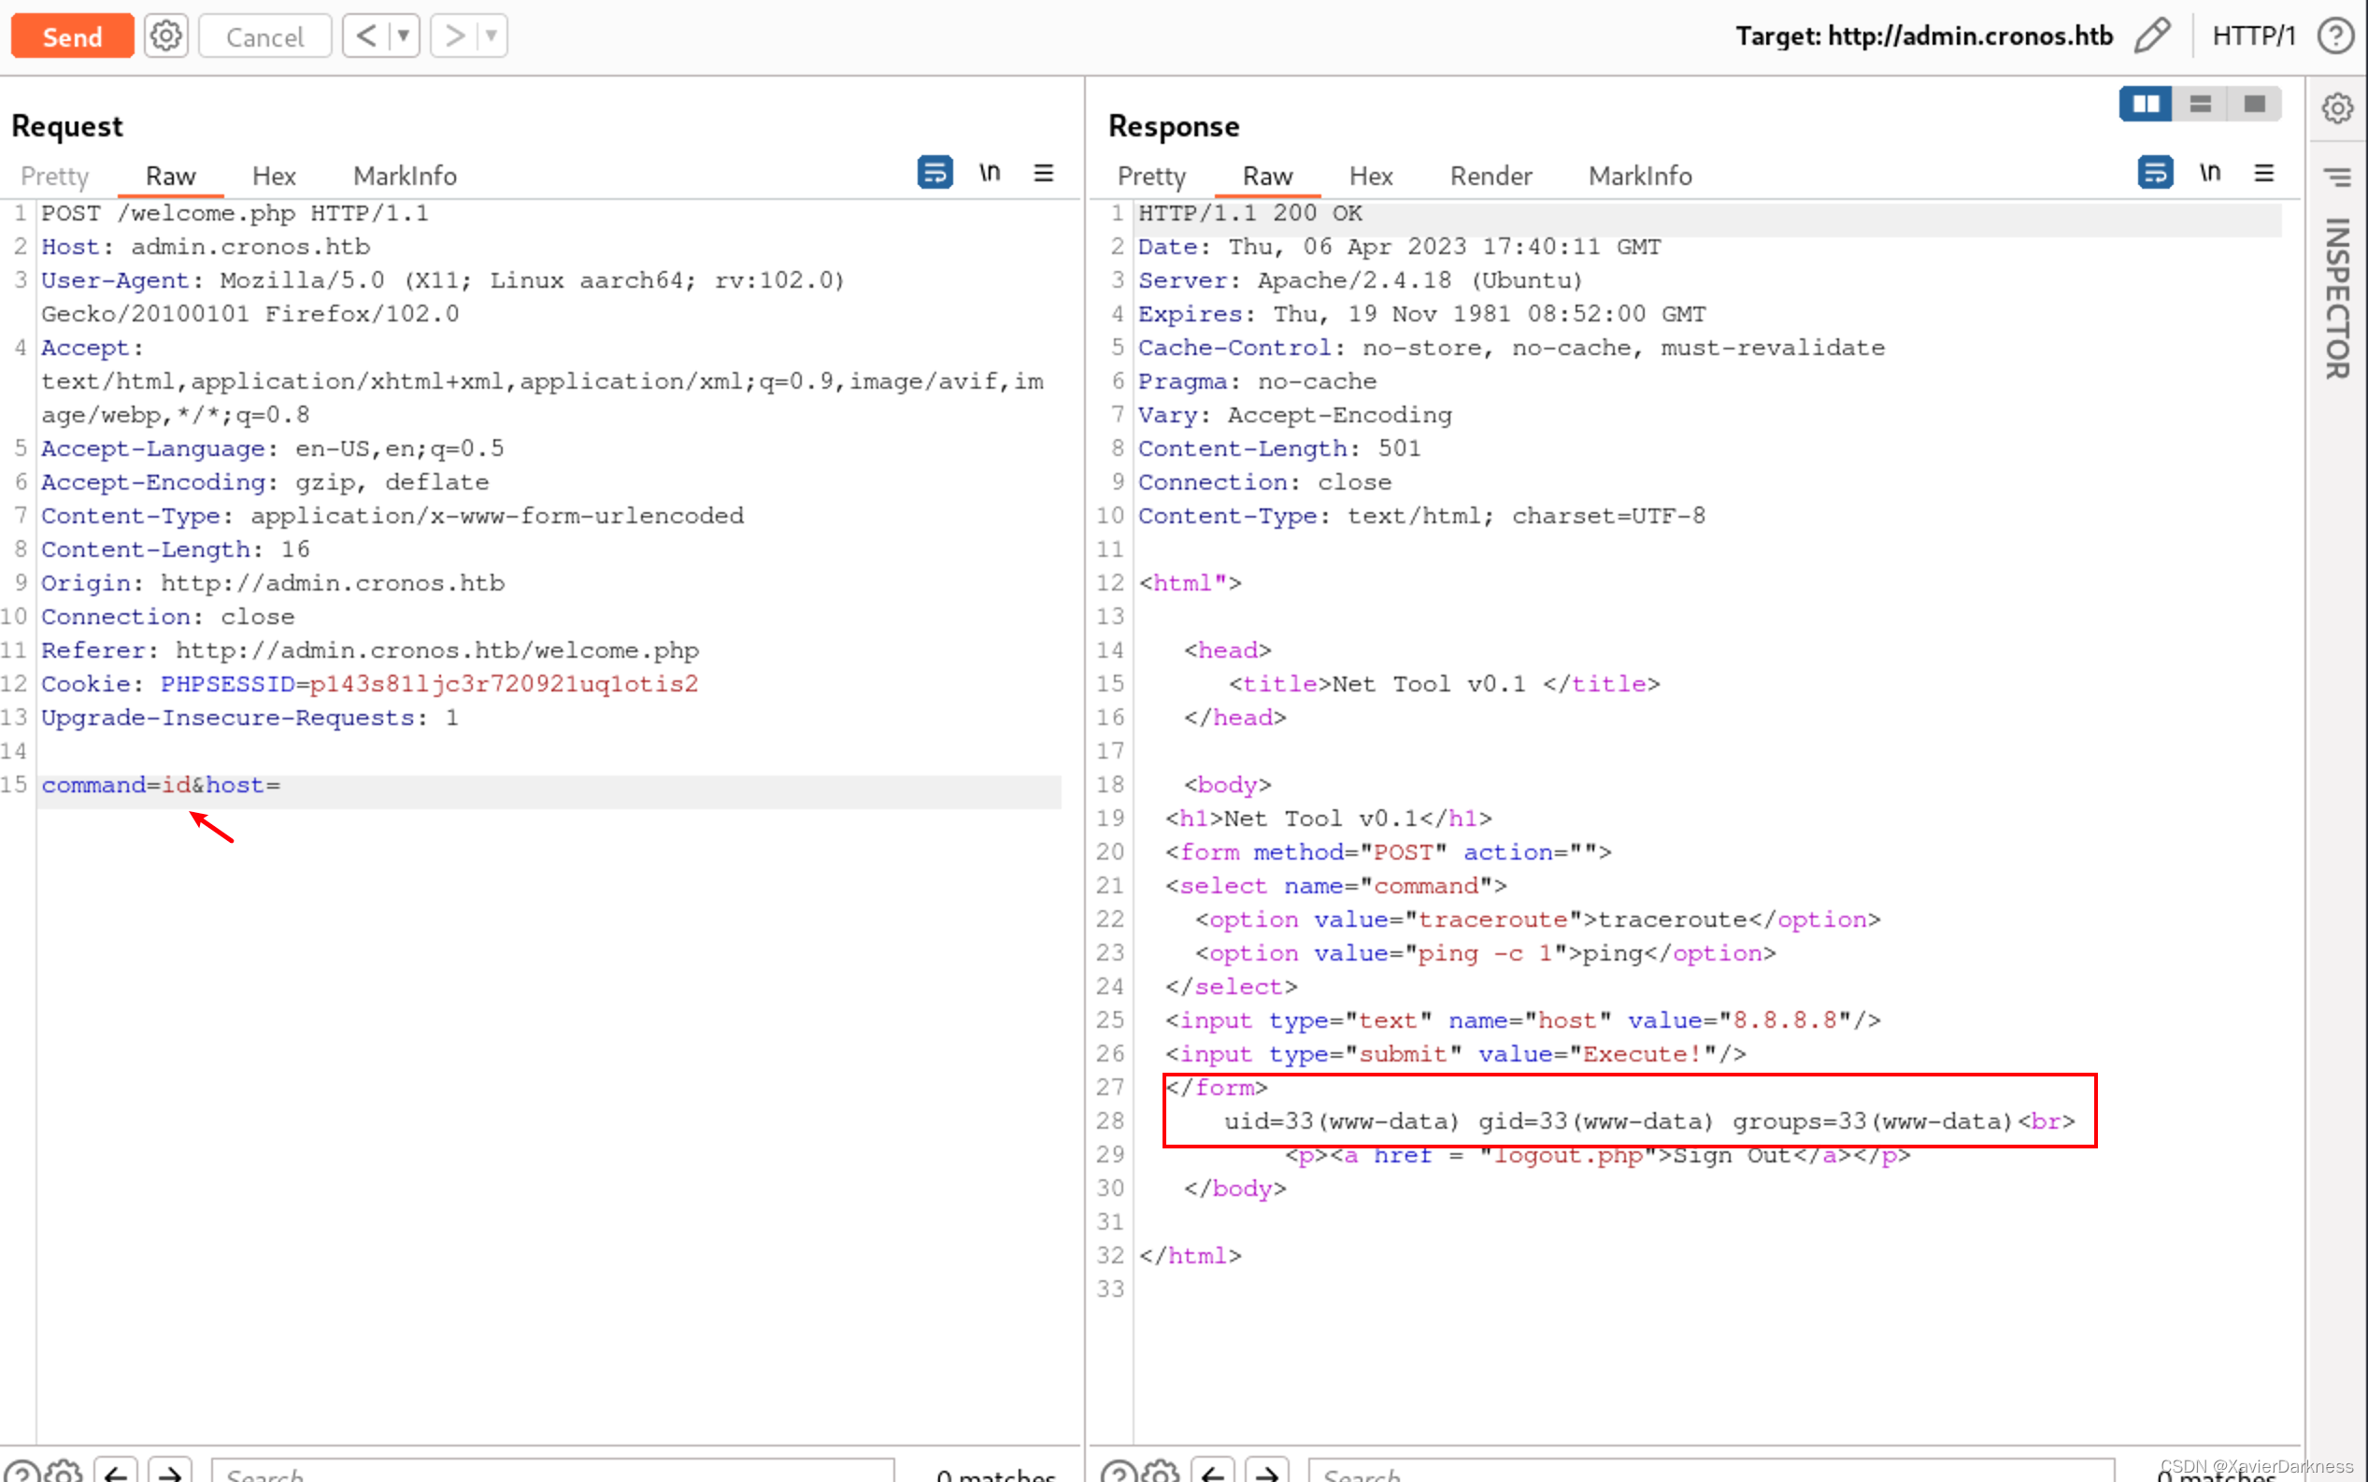Click the Server: Apache/2.4.18 header

pyautogui.click(x=1361, y=280)
